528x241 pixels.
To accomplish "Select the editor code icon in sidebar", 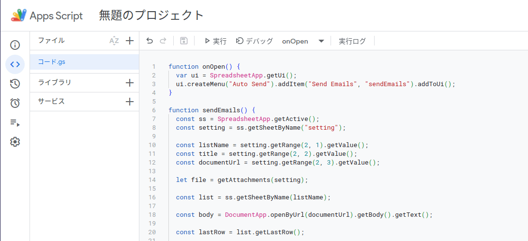I will tap(15, 64).
